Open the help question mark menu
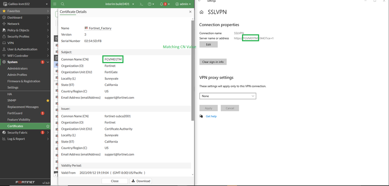 [151, 4]
